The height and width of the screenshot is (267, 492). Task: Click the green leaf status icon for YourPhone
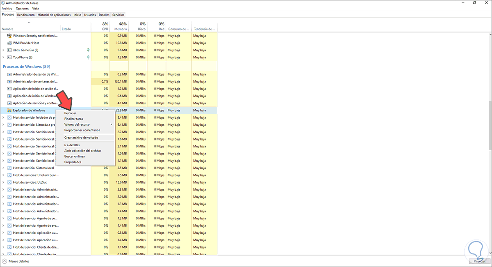pos(88,57)
